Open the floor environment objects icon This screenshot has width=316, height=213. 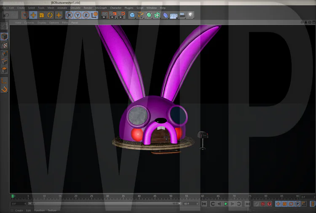point(174,15)
